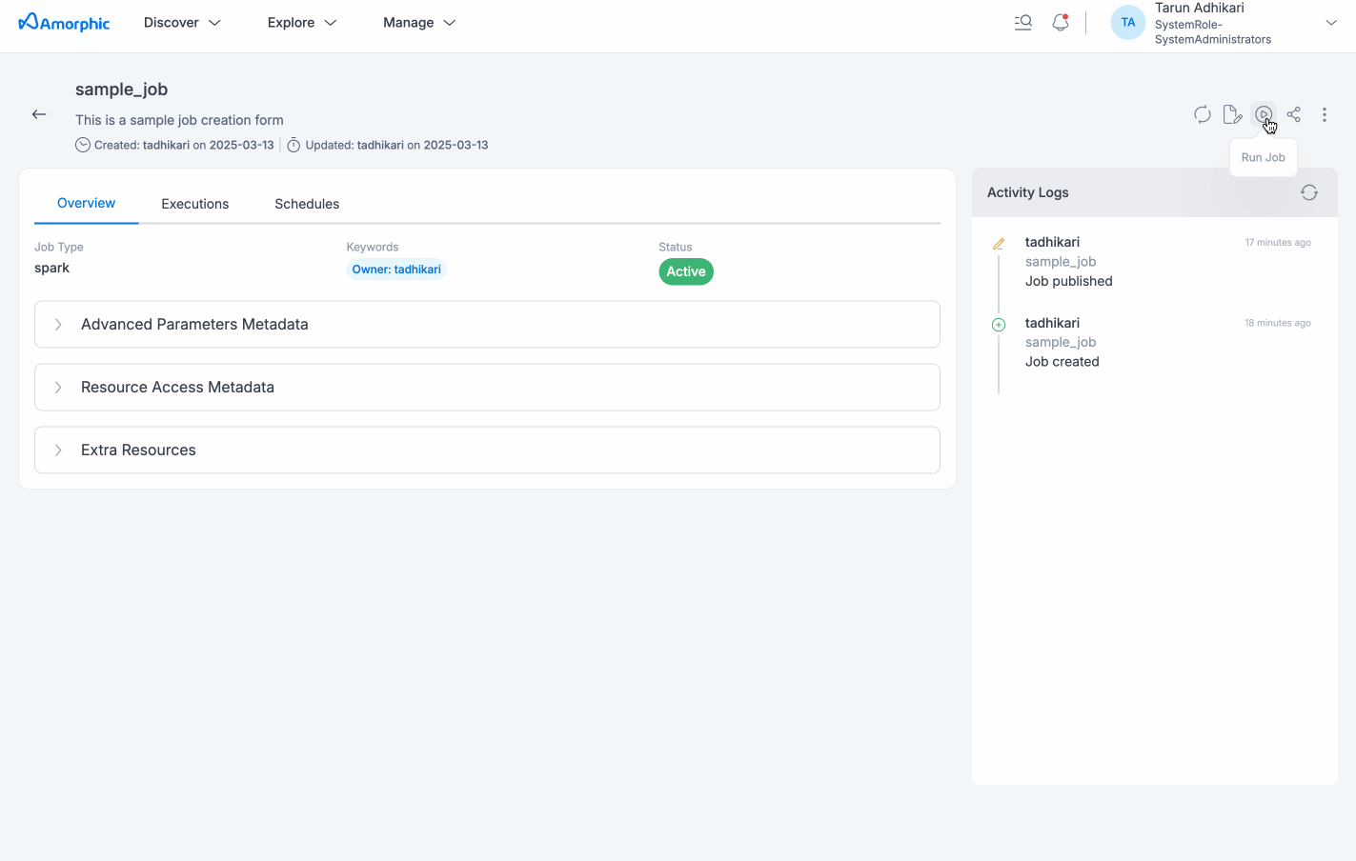Image resolution: width=1356 pixels, height=861 pixels.
Task: Click the 'Job published' log entry
Action: coord(1069,281)
